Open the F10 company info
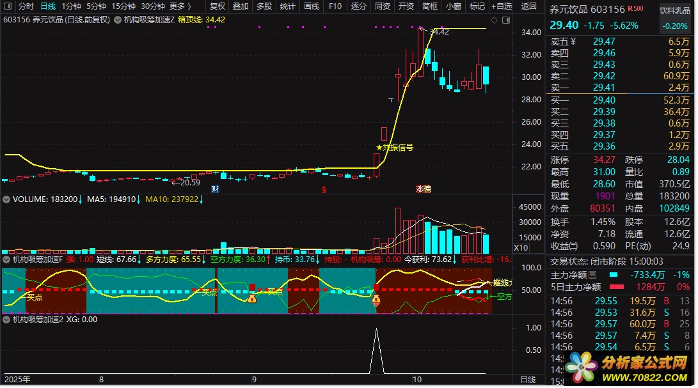This screenshot has height=388, width=698. click(x=335, y=6)
